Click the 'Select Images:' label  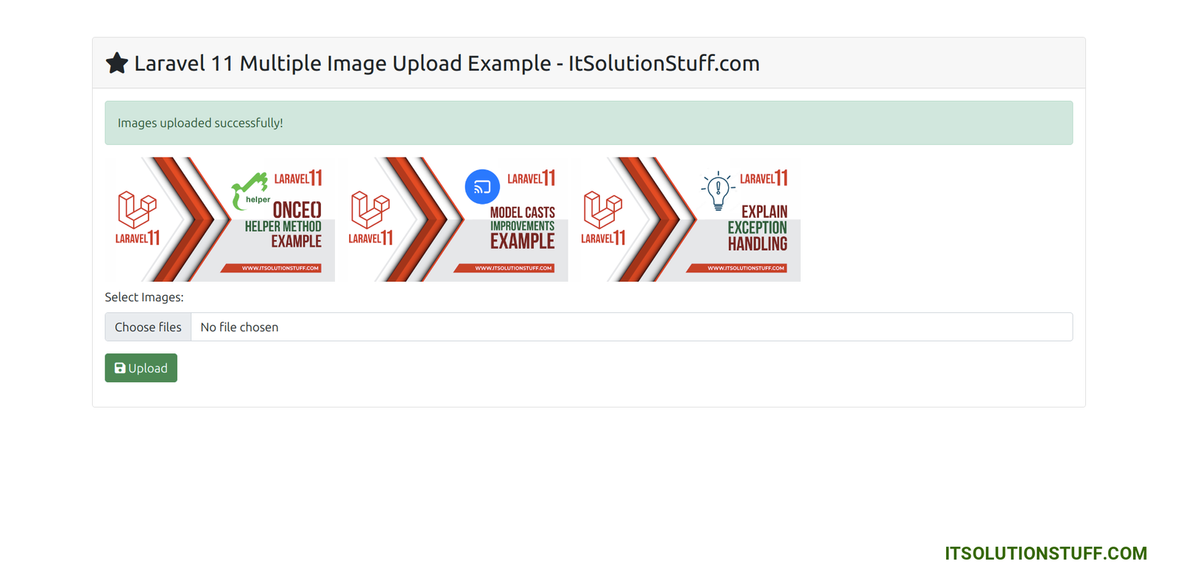(x=144, y=297)
